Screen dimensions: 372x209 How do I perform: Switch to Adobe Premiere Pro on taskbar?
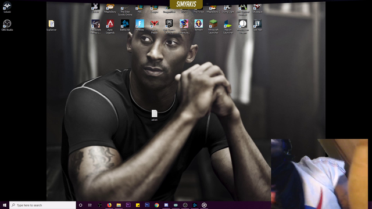coord(128,205)
